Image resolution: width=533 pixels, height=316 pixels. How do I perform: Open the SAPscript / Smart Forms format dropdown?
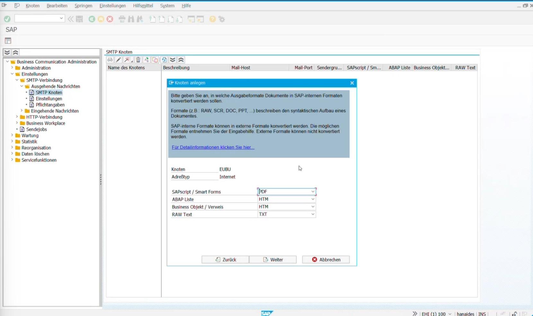313,192
